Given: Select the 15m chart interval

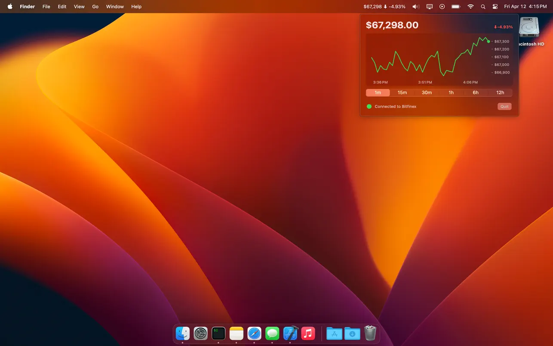Looking at the screenshot, I should click(x=402, y=93).
